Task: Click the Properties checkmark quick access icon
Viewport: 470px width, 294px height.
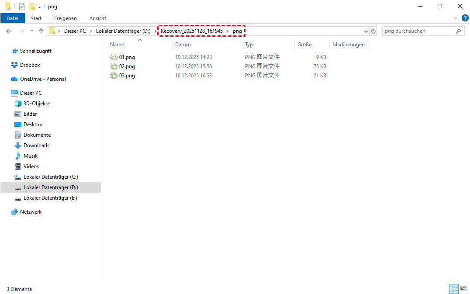Action: coord(22,7)
